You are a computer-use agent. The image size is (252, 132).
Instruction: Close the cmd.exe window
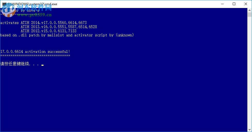pyautogui.click(x=246, y=4)
